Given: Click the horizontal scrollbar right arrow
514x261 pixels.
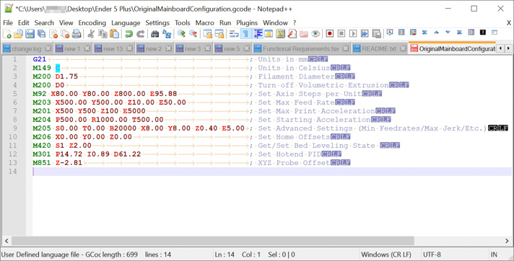Looking at the screenshot, I should (x=507, y=241).
